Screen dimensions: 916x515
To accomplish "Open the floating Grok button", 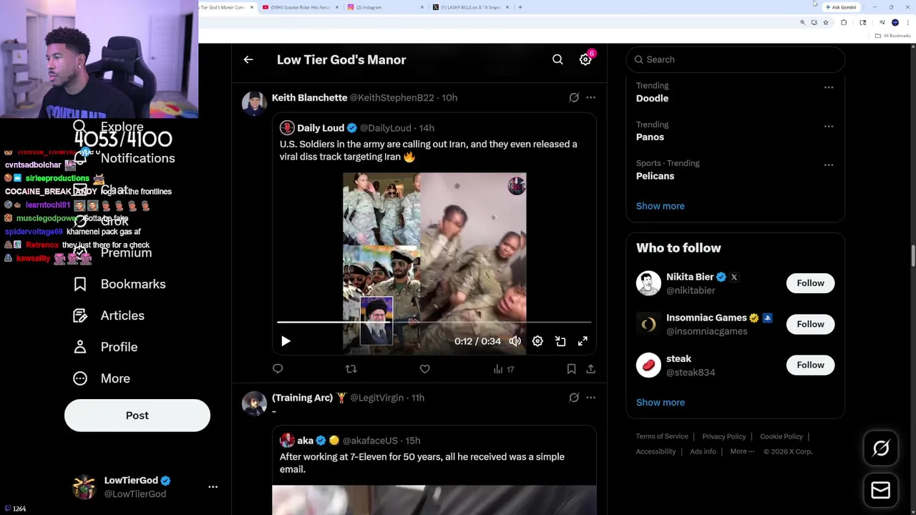I will coord(881,448).
